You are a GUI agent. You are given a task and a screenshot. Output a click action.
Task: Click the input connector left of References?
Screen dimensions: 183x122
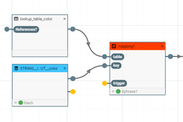7,29
